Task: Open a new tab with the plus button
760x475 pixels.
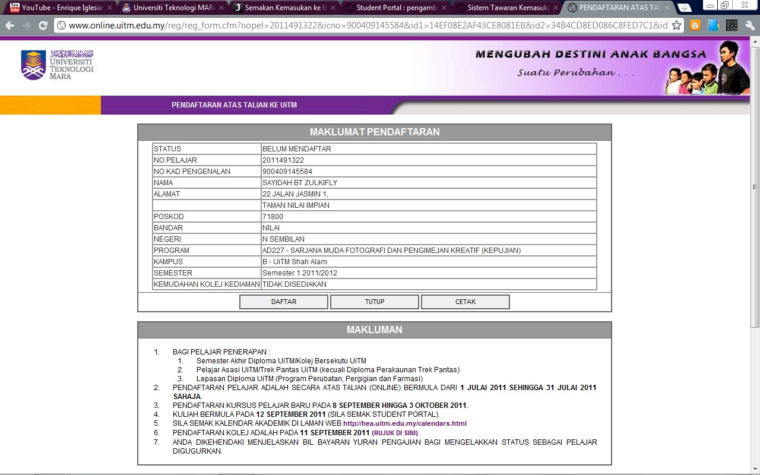Action: pos(685,8)
